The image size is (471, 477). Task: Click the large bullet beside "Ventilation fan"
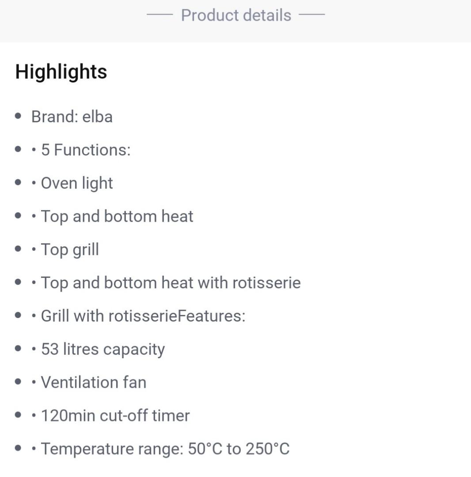coord(18,382)
